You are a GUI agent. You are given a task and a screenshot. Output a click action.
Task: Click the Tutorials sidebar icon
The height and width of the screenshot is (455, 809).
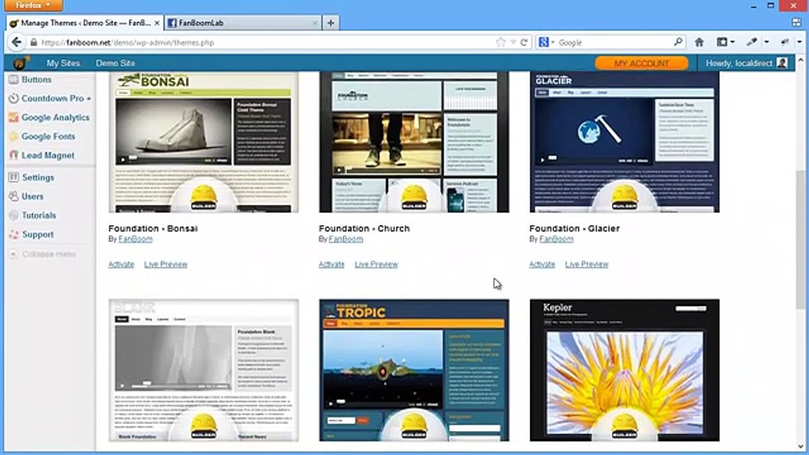(x=13, y=215)
